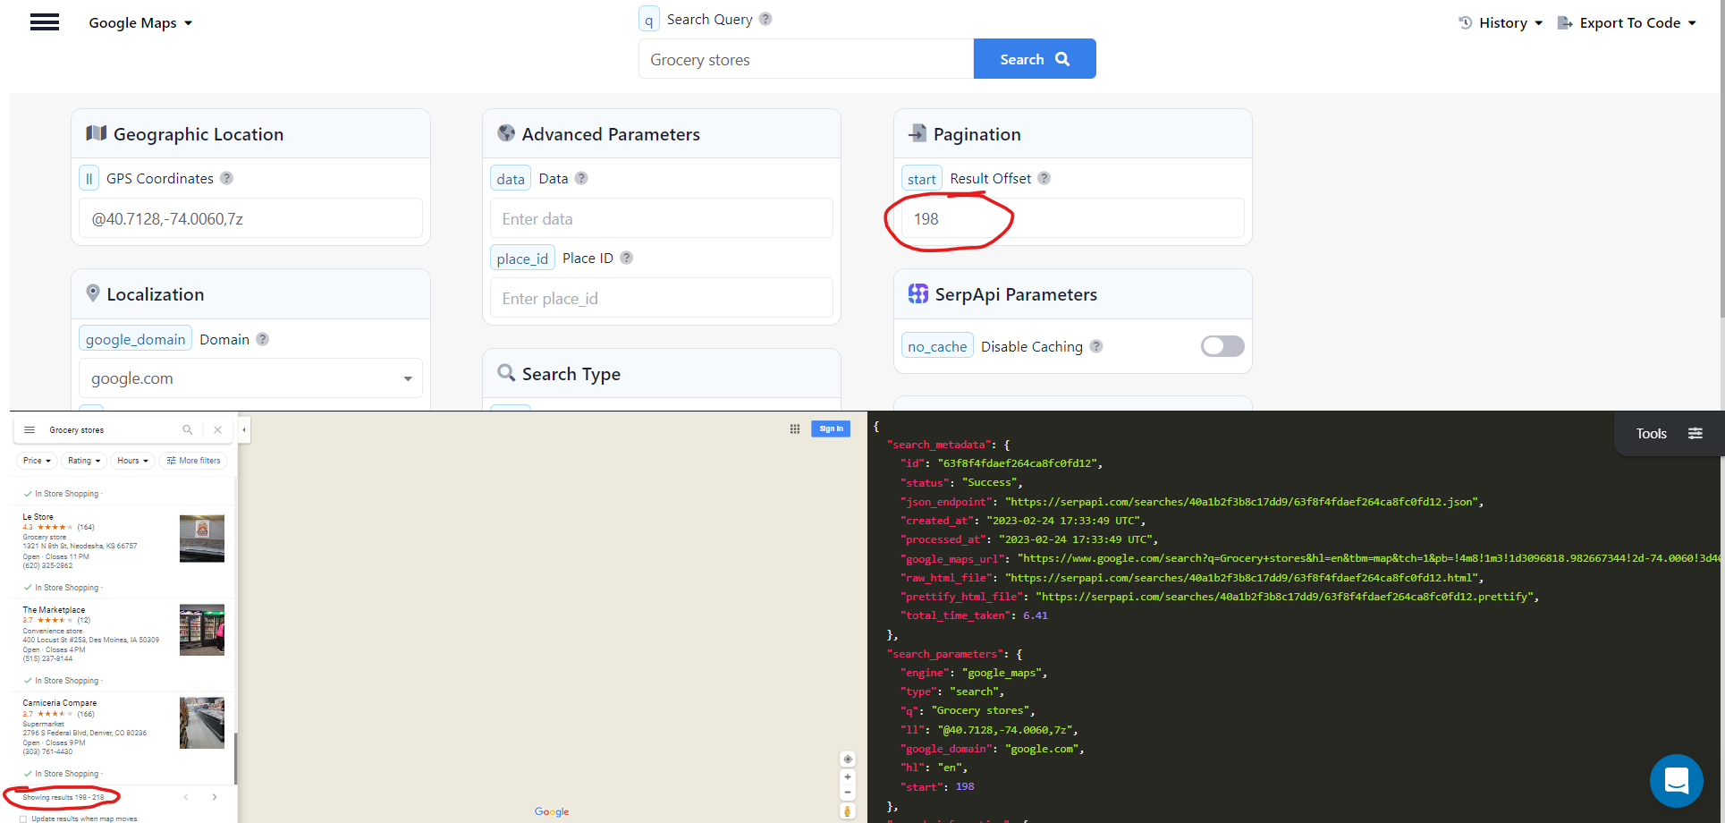Enable the Disable Caching toggle
Viewport: 1725px width, 823px height.
pyautogui.click(x=1222, y=346)
